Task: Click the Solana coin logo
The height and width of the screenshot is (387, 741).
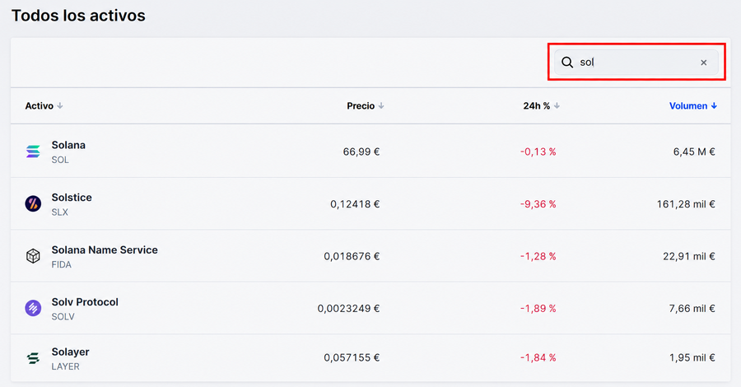Action: (33, 152)
